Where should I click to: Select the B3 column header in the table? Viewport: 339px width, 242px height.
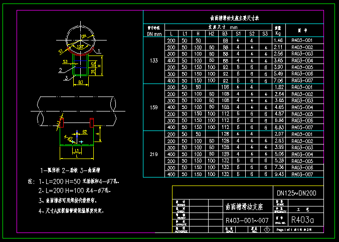click(x=225, y=33)
